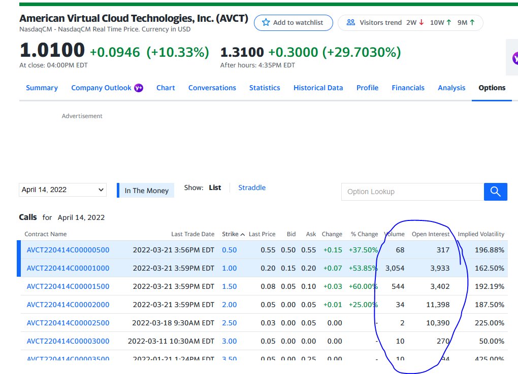Open the Statistics tab

tap(265, 88)
